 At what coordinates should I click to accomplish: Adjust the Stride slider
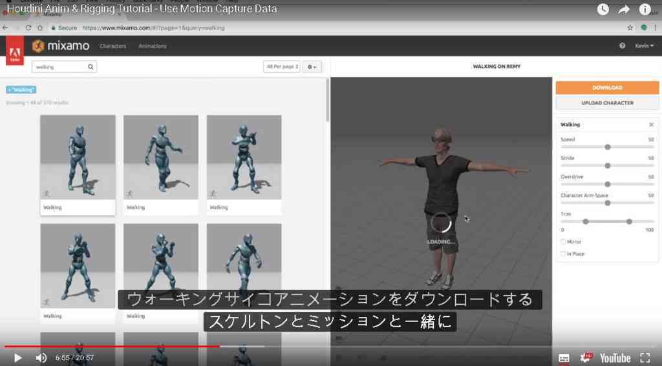pyautogui.click(x=608, y=166)
